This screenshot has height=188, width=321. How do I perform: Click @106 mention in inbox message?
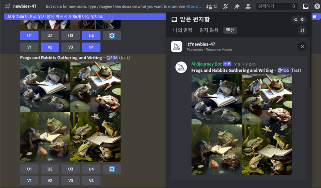coord(283,70)
